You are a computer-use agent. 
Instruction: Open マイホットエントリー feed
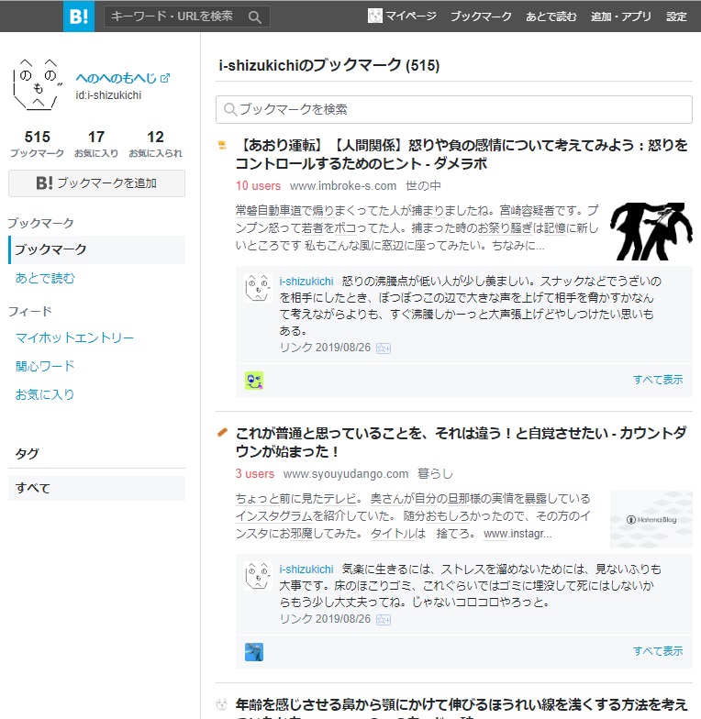click(74, 337)
